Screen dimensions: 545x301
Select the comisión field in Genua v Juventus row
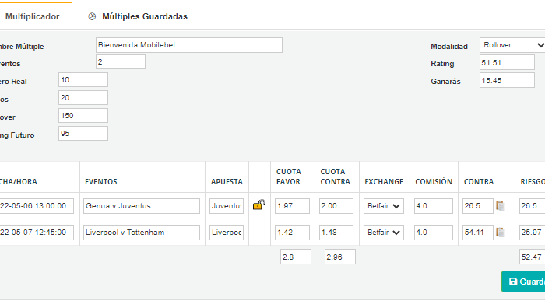(433, 206)
